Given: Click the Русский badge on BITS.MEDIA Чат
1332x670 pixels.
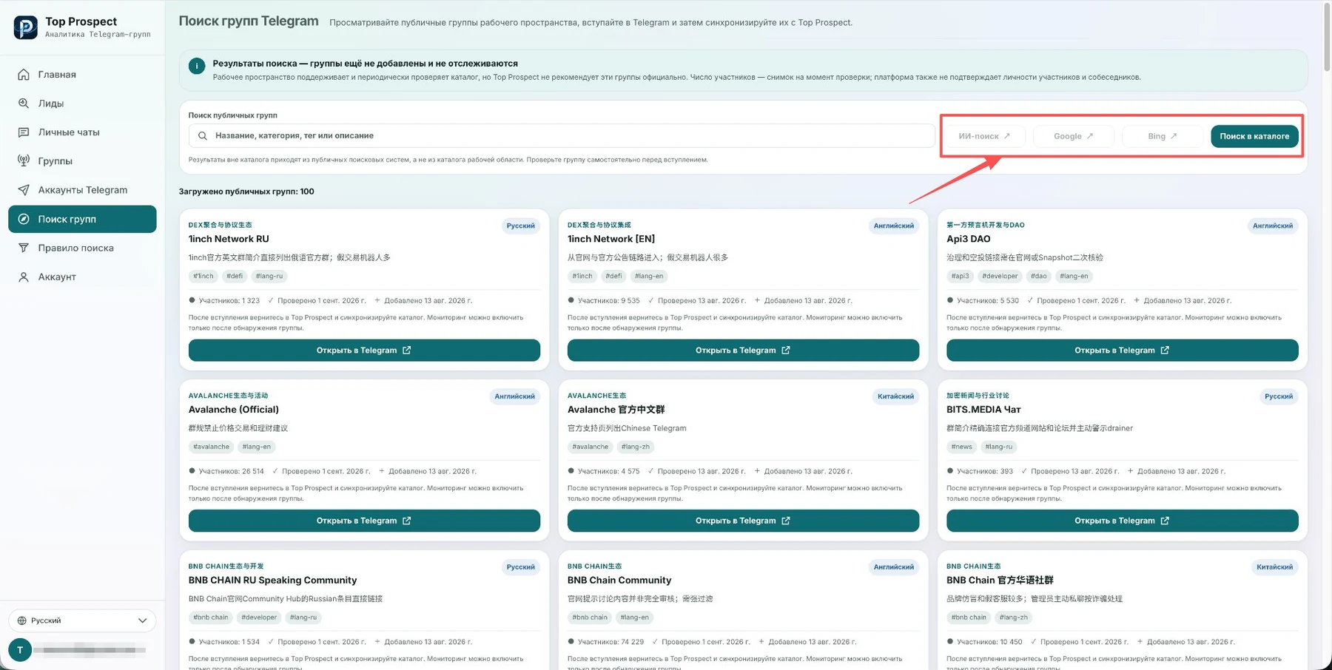Looking at the screenshot, I should click(x=1279, y=397).
